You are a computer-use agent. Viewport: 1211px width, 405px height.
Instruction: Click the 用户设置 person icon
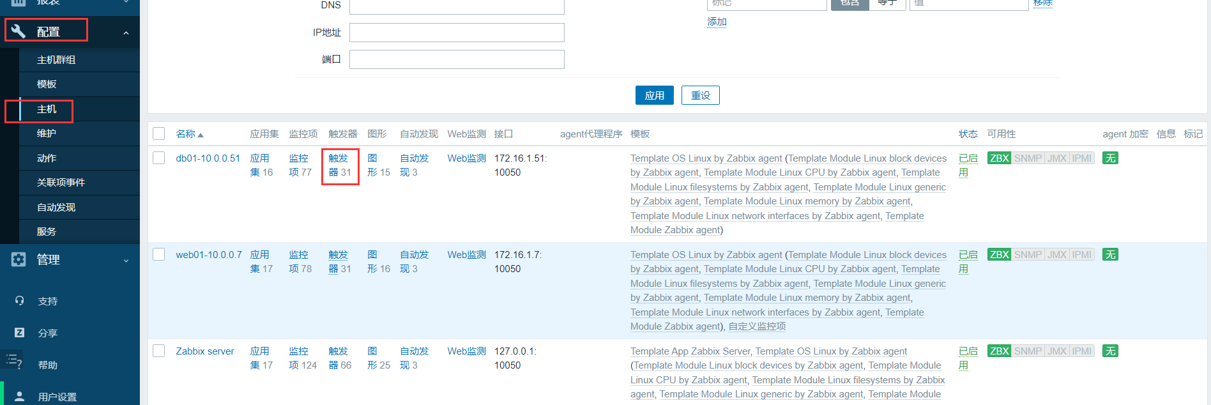[x=19, y=397]
